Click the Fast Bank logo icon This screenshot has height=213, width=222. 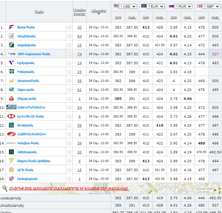coord(11,27)
